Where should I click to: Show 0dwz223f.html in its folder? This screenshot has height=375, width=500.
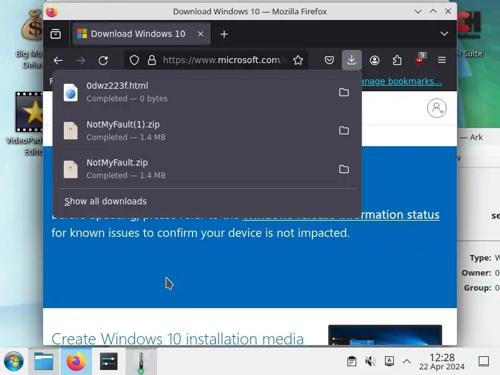click(344, 92)
